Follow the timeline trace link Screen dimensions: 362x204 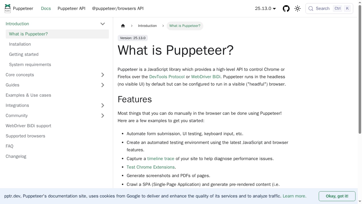(161, 159)
